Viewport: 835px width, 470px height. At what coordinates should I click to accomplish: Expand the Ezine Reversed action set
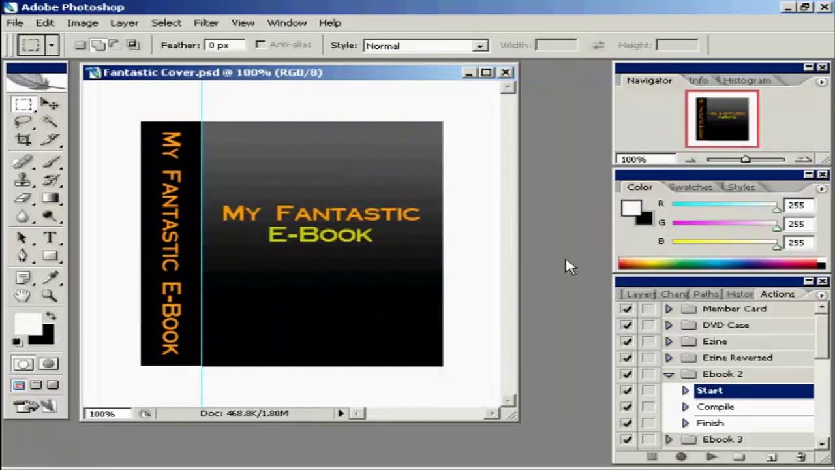[669, 358]
